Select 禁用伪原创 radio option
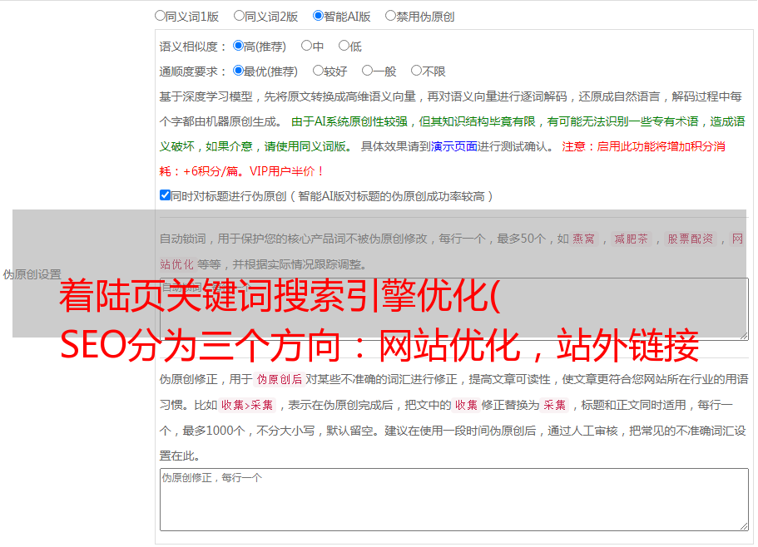Image resolution: width=758 pixels, height=547 pixels. (390, 16)
